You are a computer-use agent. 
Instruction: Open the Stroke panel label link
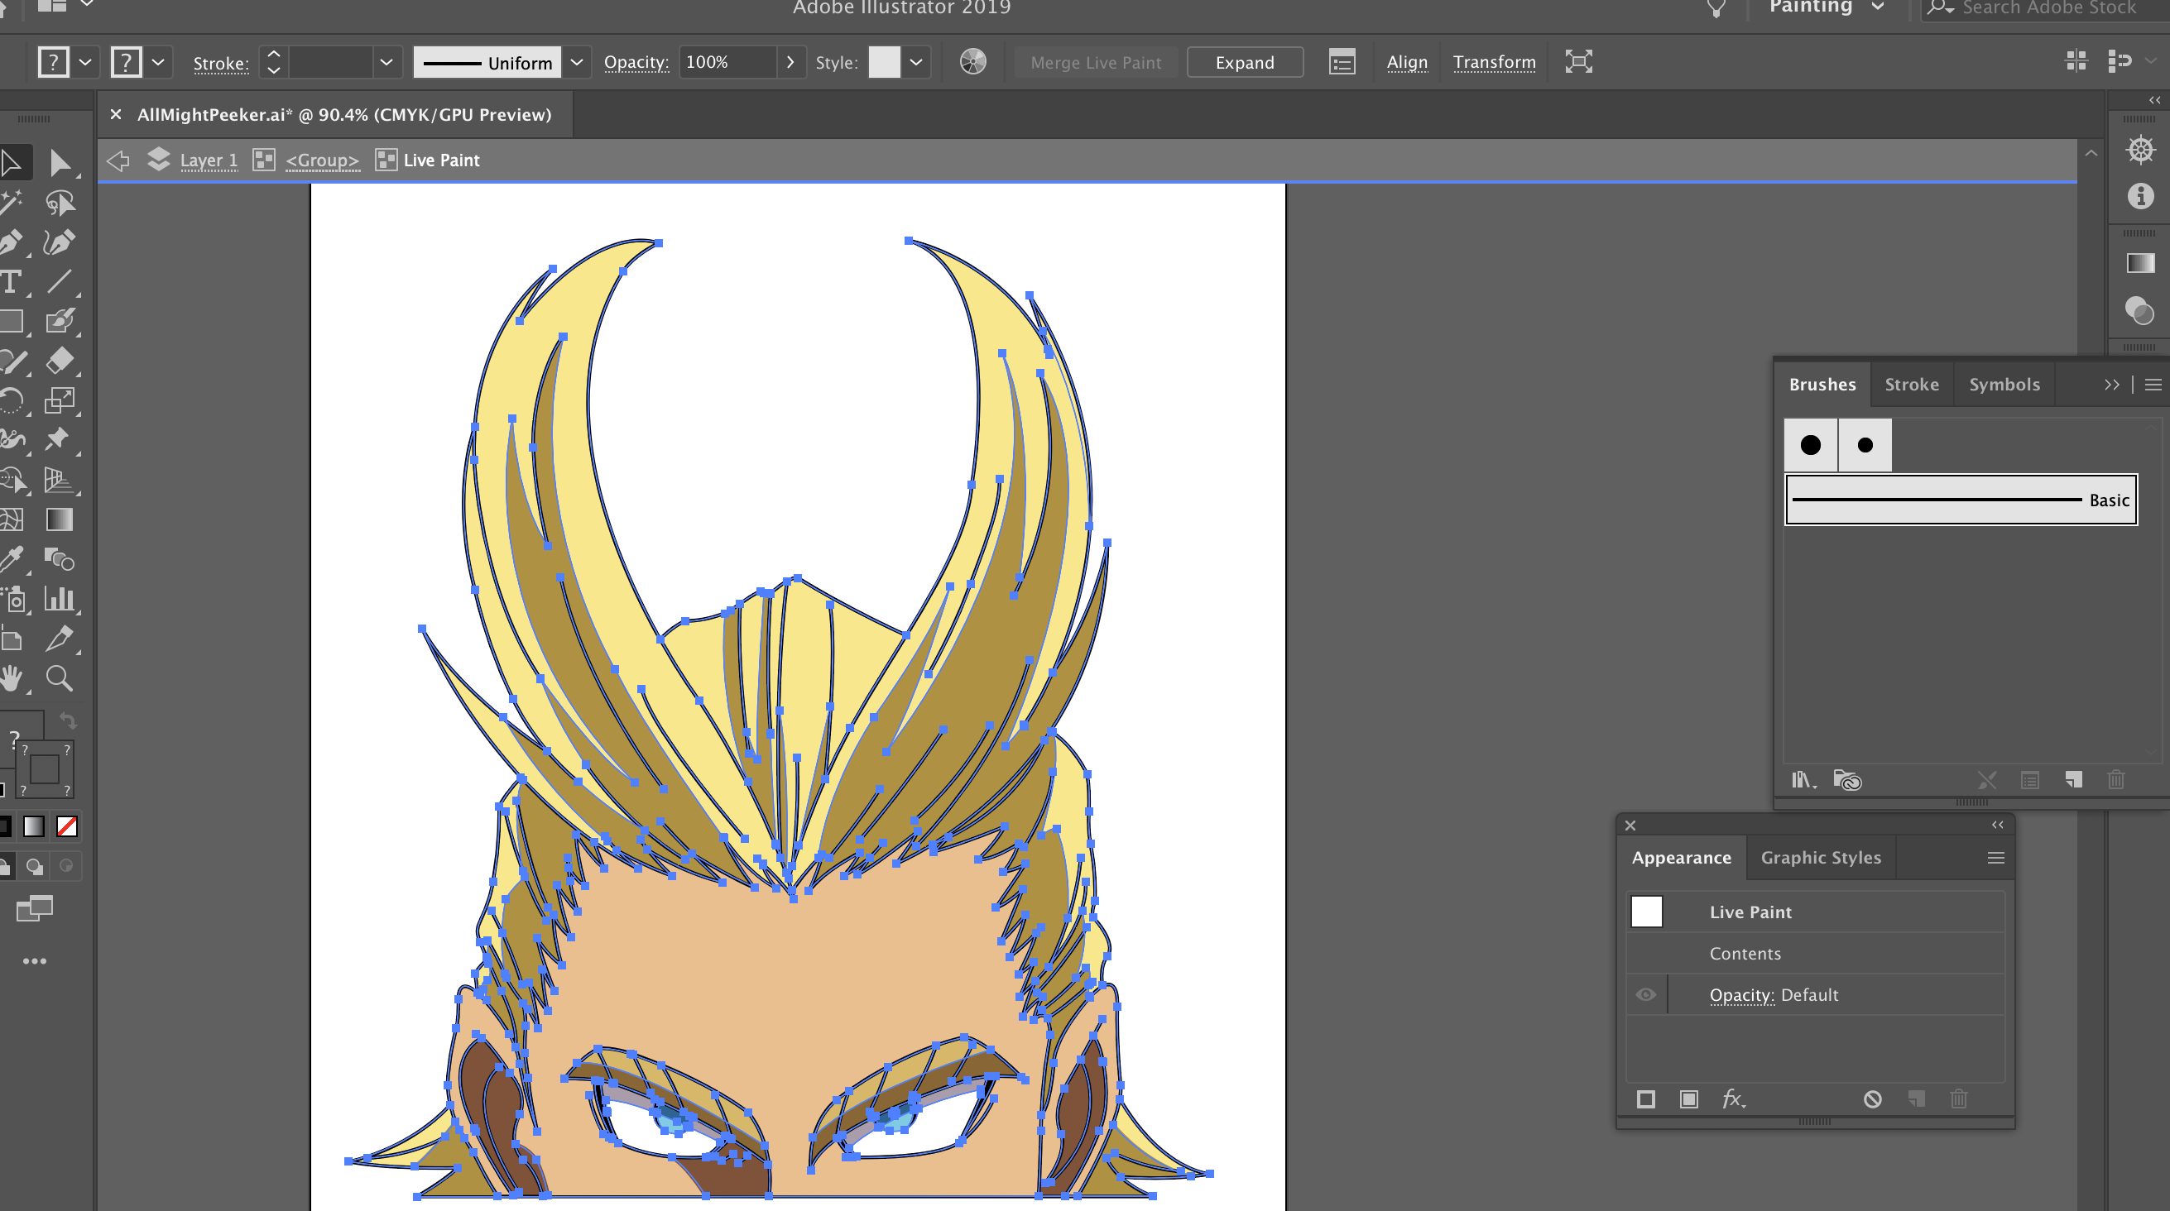coord(221,63)
